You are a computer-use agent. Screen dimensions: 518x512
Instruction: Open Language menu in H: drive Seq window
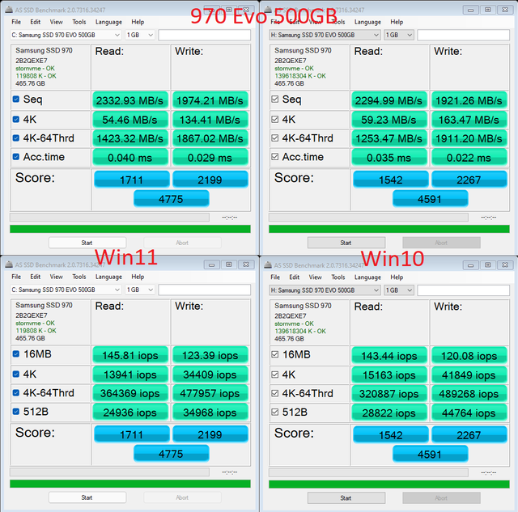367,22
